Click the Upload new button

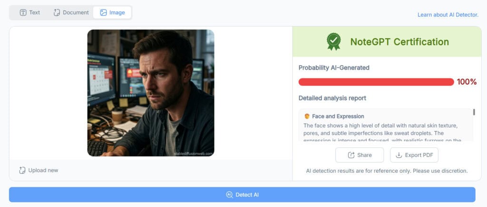click(x=39, y=170)
